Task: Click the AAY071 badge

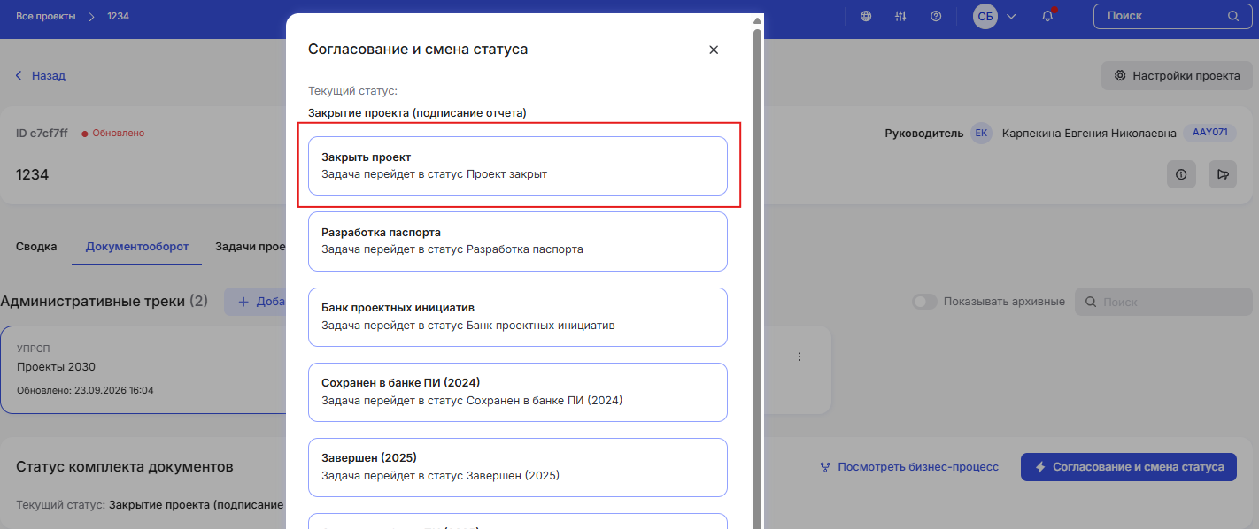Action: point(1210,133)
